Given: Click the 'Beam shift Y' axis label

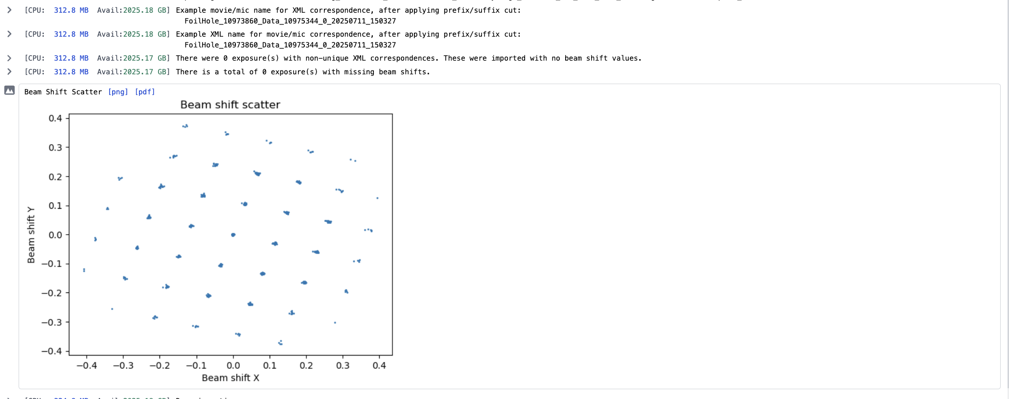Looking at the screenshot, I should [x=31, y=235].
